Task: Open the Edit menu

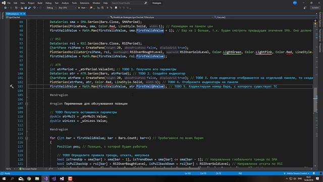Action: pyautogui.click(x=16, y=3)
